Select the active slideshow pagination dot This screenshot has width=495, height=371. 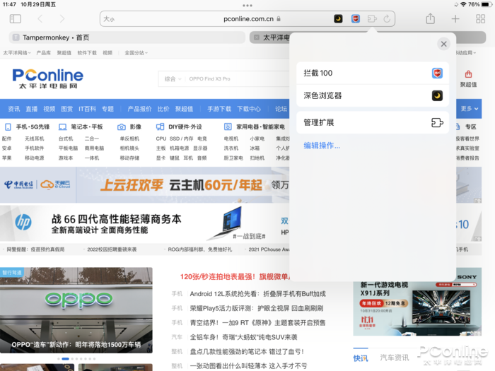(65, 359)
